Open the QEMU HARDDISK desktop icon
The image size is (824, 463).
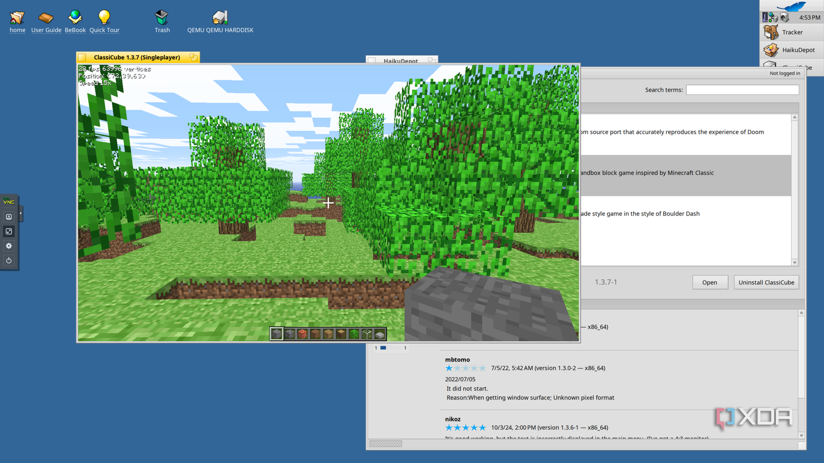(220, 21)
